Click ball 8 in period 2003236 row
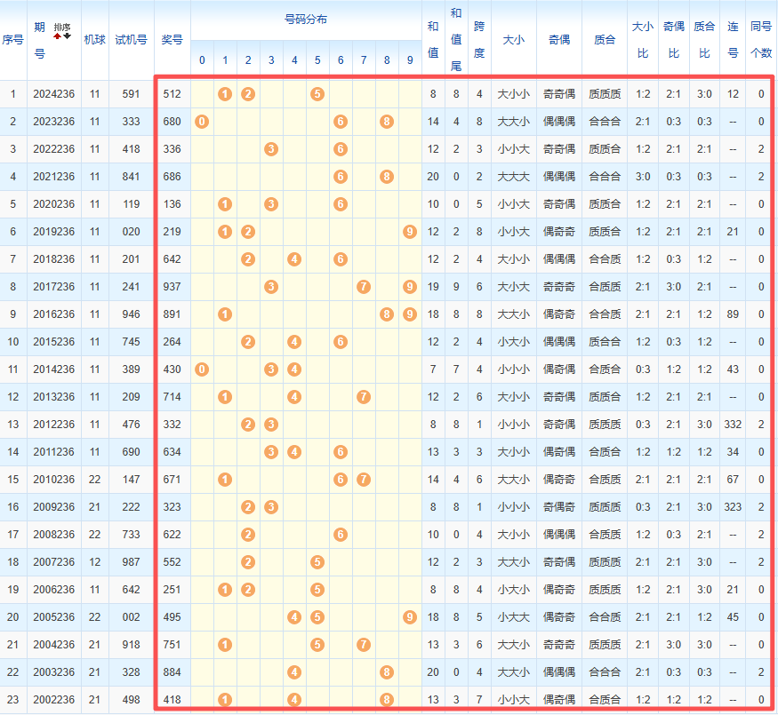Image resolution: width=778 pixels, height=715 pixels. pos(387,671)
